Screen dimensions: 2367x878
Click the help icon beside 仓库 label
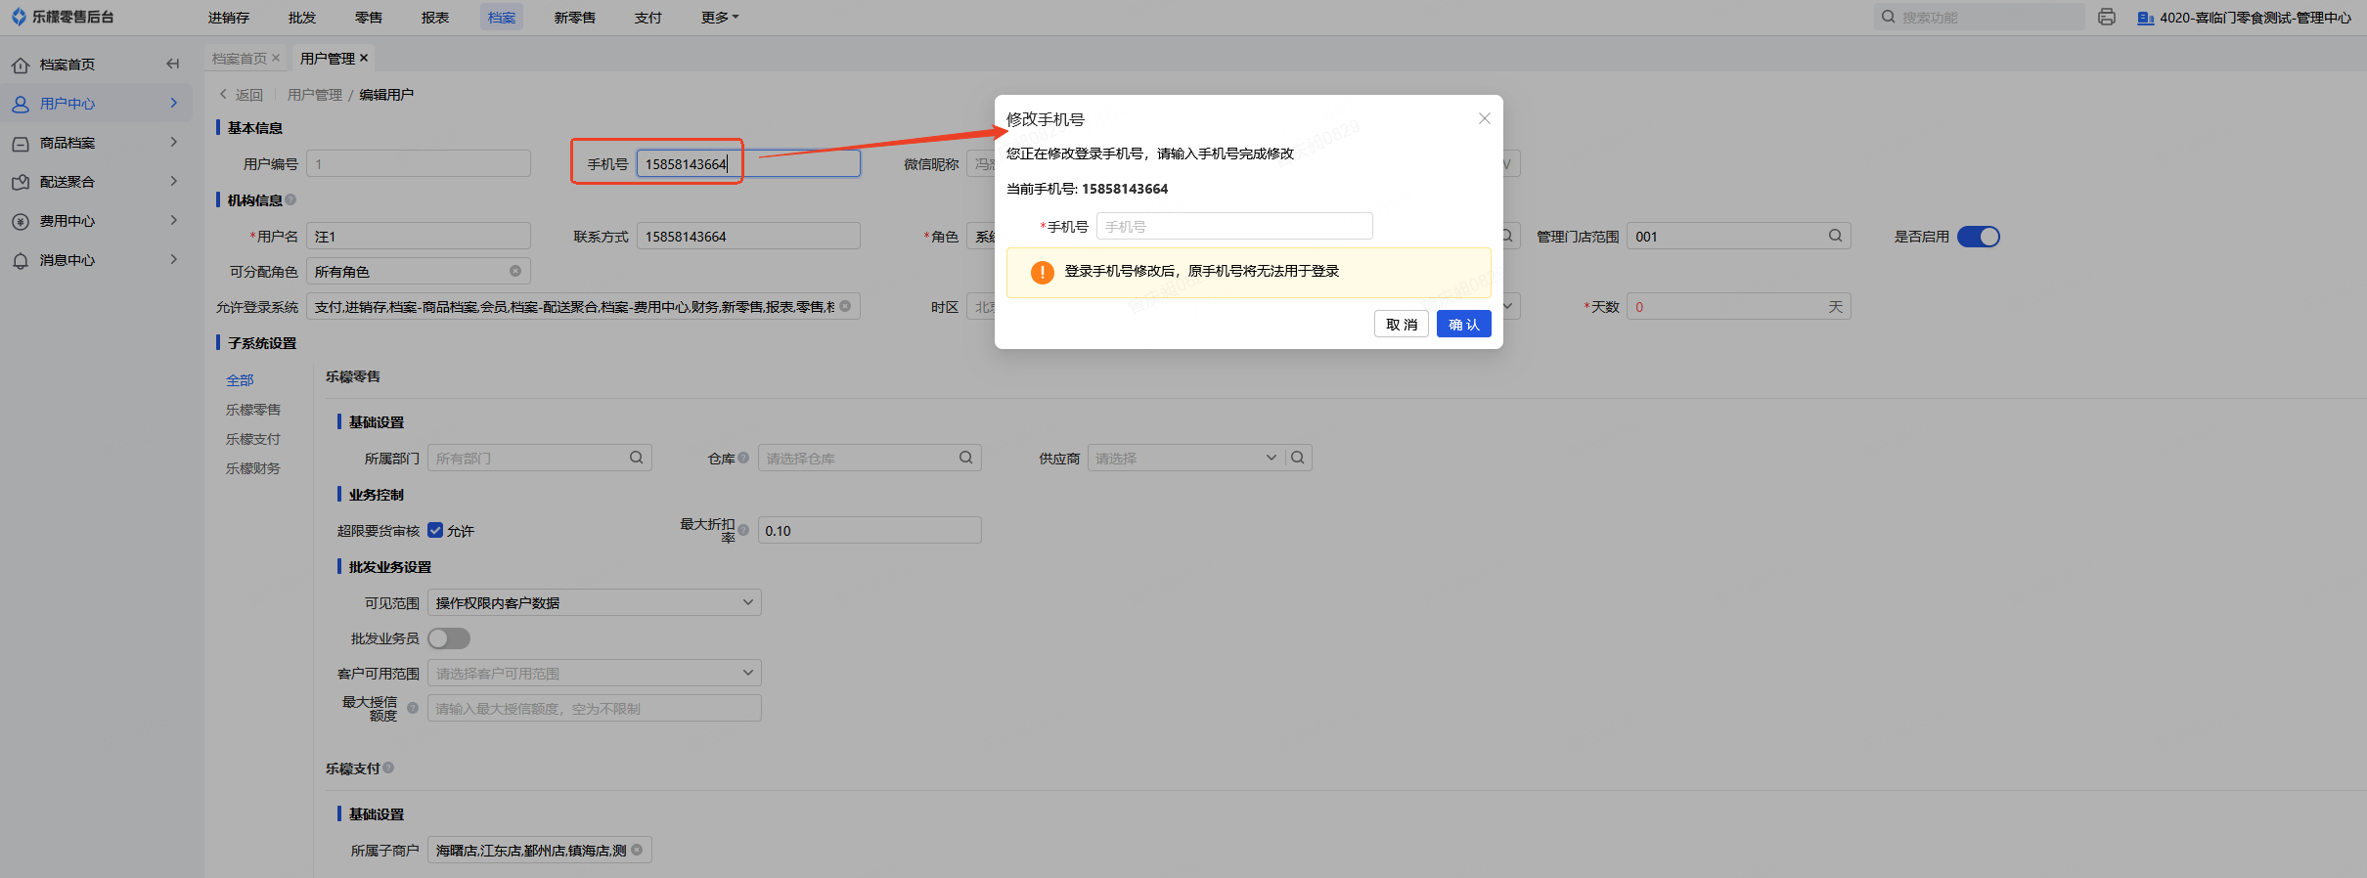(743, 458)
